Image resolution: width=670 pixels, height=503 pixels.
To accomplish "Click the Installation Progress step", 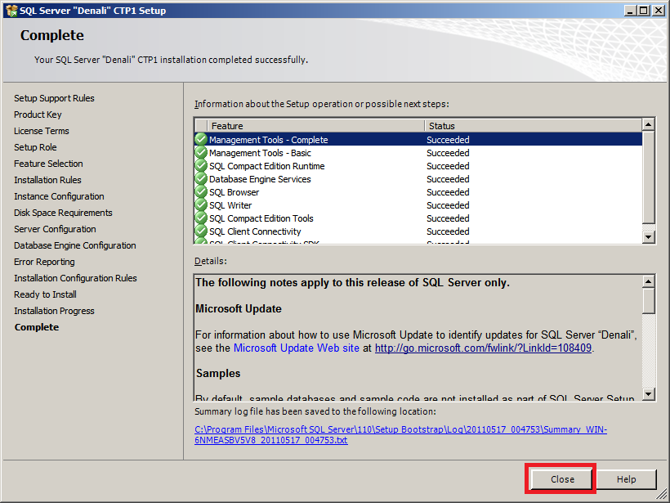I will [x=54, y=311].
